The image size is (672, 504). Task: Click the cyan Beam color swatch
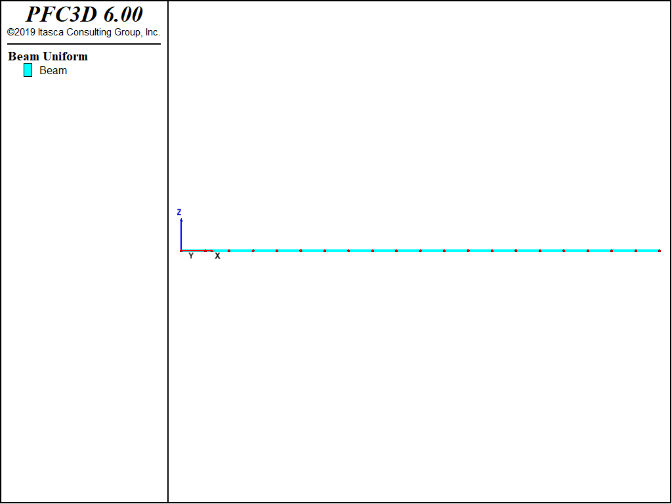[28, 70]
